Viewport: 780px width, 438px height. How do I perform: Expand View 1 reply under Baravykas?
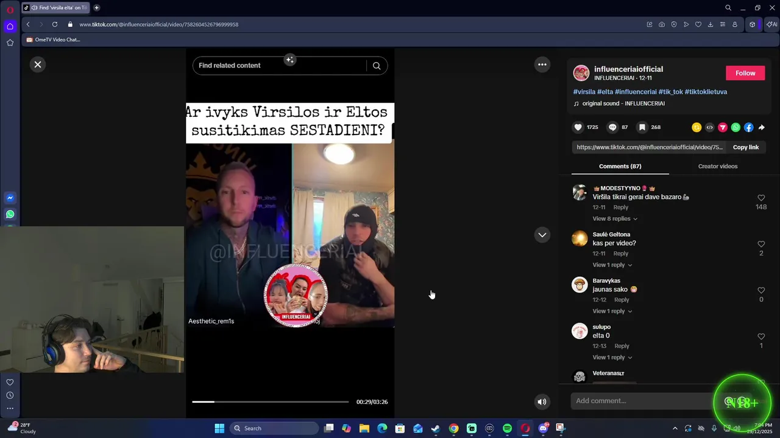pyautogui.click(x=612, y=311)
